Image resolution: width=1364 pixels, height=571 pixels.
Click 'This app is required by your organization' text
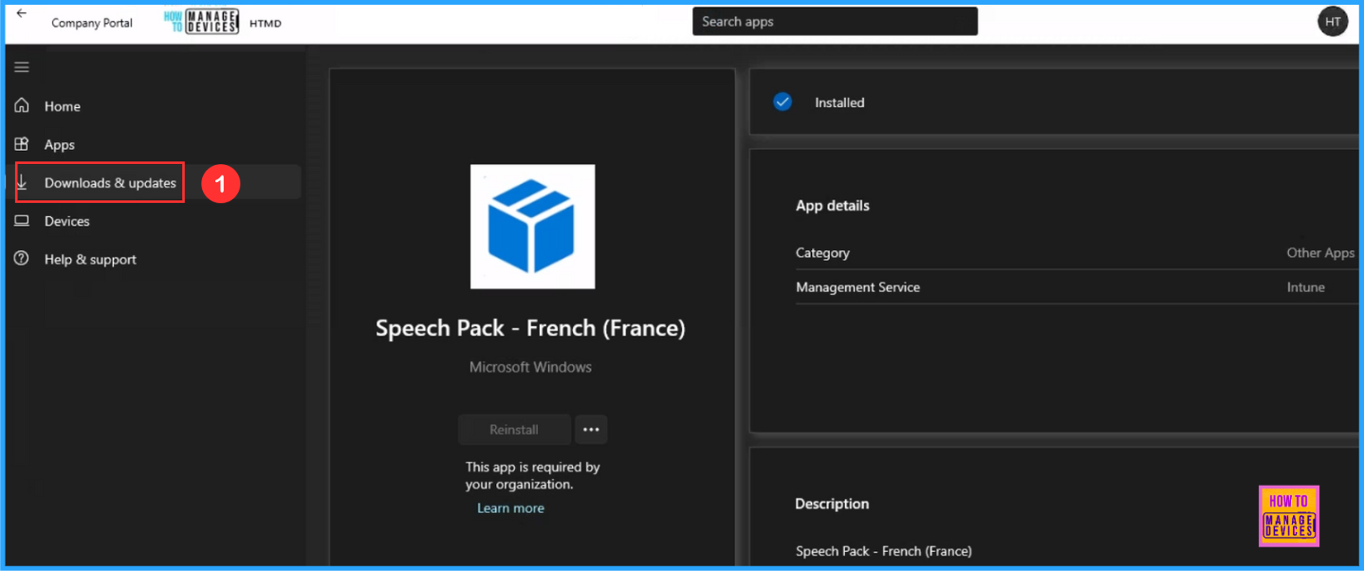532,475
